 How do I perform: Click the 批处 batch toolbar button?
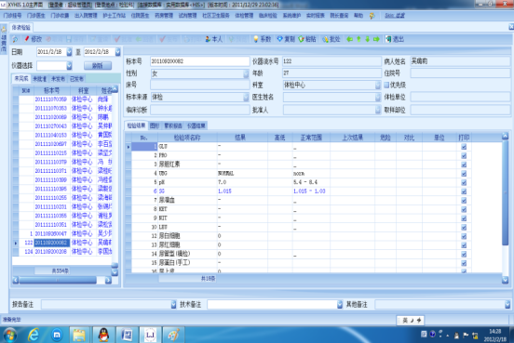coord(331,39)
